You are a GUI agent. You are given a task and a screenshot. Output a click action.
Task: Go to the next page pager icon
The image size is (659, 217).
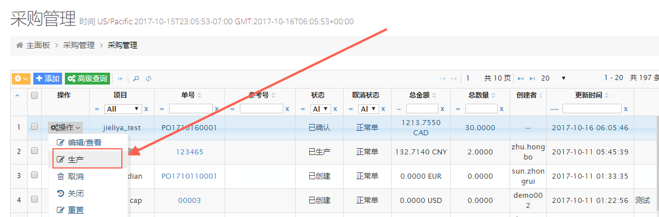click(x=521, y=78)
